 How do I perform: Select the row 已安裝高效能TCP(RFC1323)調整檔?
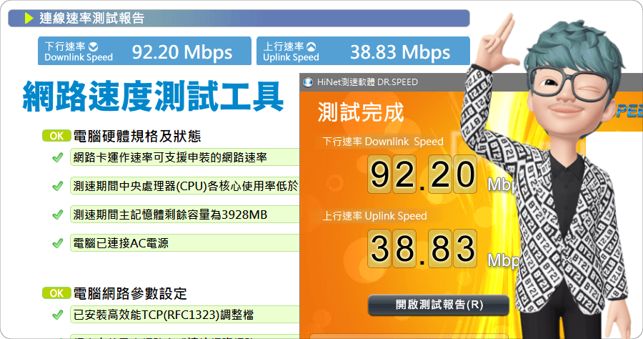[185, 315]
